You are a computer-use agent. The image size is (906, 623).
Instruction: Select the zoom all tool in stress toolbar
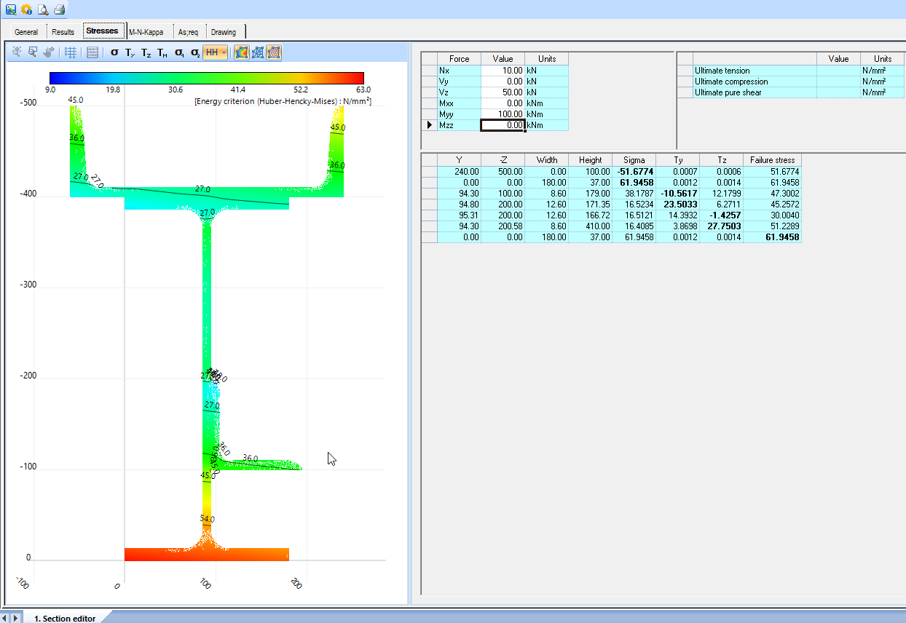point(17,52)
